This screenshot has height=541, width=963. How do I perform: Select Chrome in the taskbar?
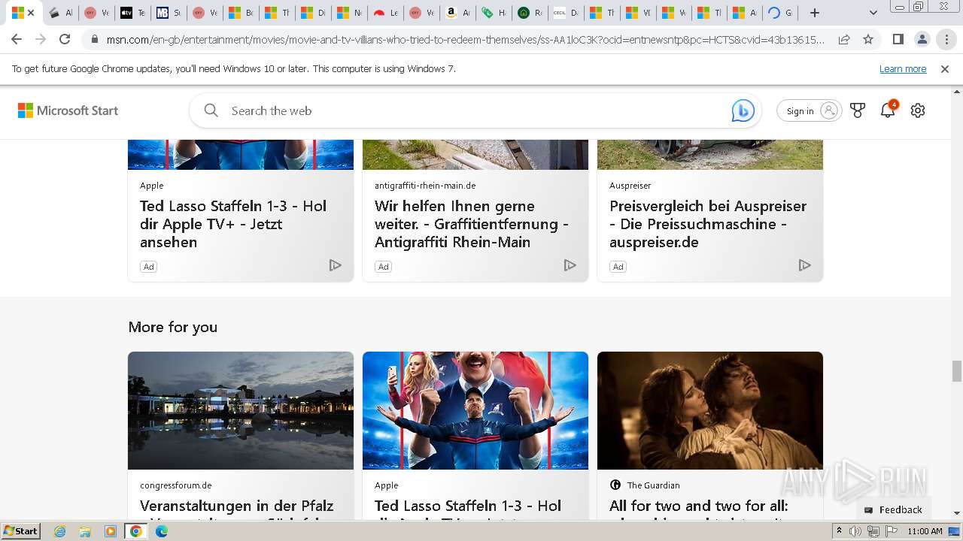(136, 531)
